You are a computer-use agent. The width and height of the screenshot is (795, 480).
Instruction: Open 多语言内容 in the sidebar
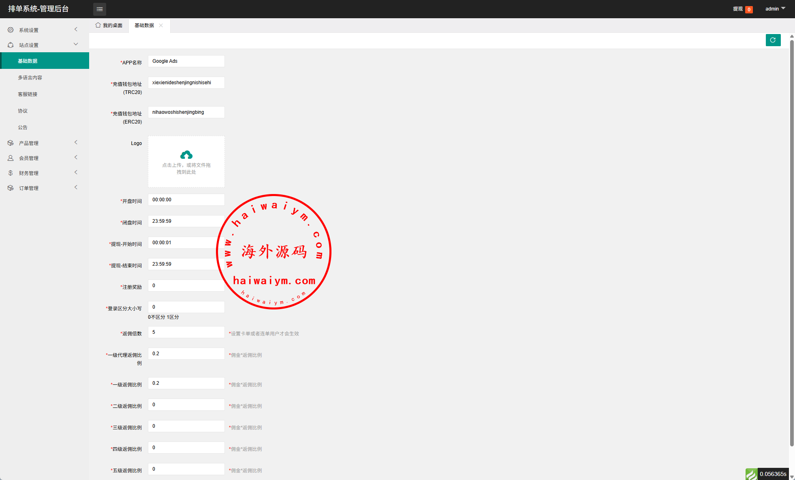(30, 77)
